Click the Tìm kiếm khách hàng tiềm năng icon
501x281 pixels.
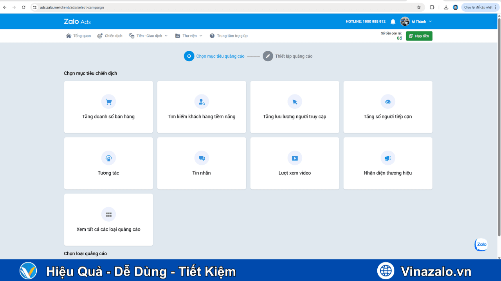pos(202,101)
